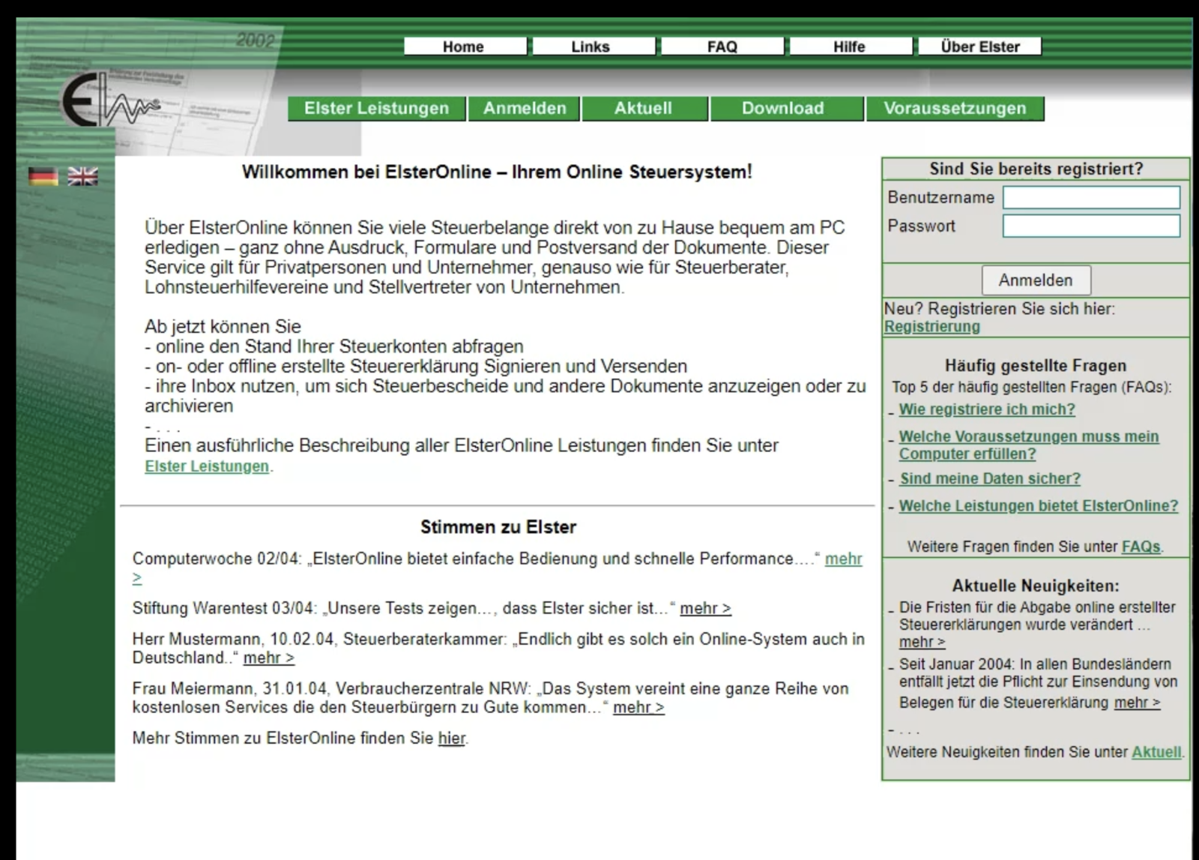Open 'Wie registriere ich mich?' FAQ link
Screen dimensions: 1199x860
pos(987,409)
